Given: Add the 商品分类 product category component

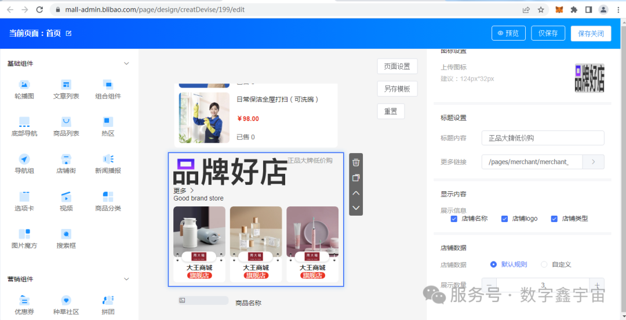Looking at the screenshot, I should 108,202.
